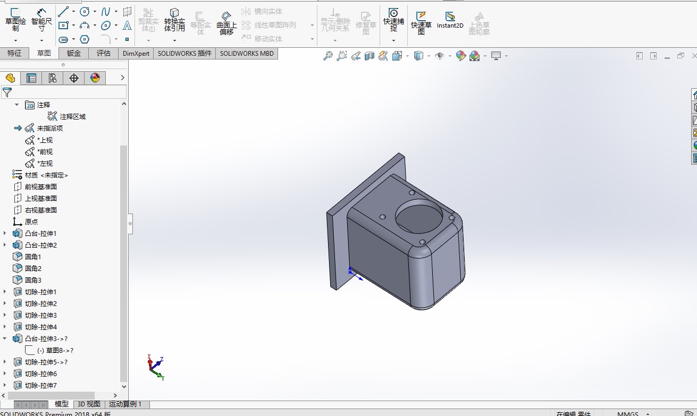Open the FeatureManager design tree tab

(x=10, y=78)
